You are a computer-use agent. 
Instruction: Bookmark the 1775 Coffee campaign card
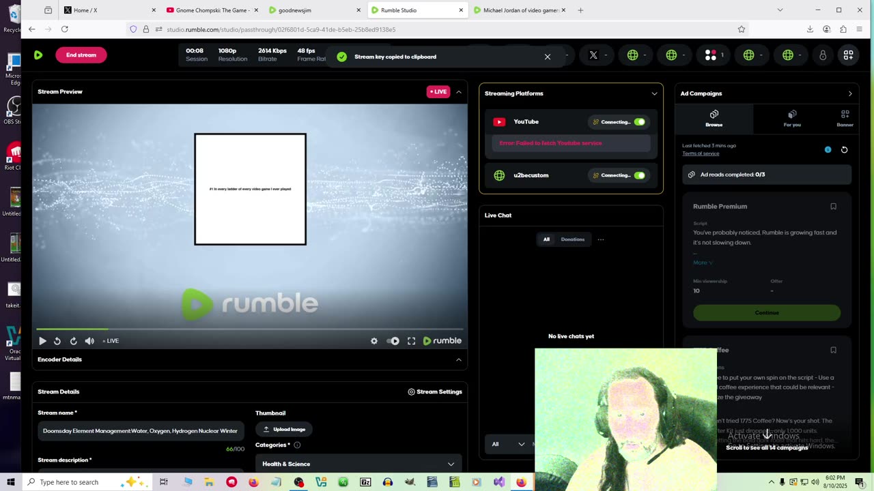(x=833, y=350)
